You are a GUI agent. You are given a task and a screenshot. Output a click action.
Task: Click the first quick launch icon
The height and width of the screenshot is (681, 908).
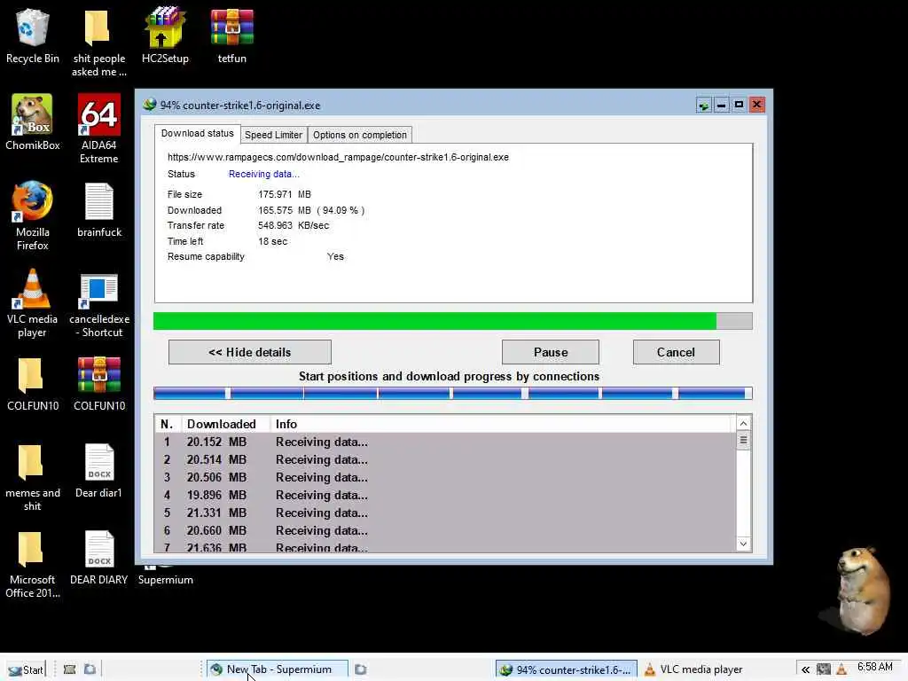[x=69, y=669]
